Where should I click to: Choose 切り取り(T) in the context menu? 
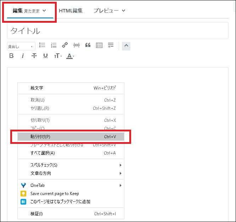[71, 120]
